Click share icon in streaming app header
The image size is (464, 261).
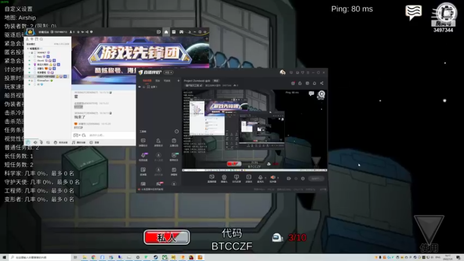pyautogui.click(x=322, y=83)
